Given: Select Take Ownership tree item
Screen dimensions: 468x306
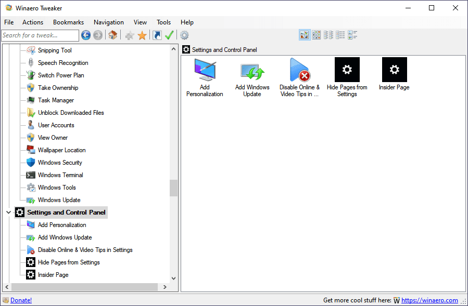Looking at the screenshot, I should 58,88.
